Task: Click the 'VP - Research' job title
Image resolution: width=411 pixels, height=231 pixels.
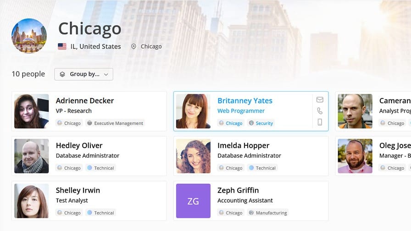Action: 74,111
